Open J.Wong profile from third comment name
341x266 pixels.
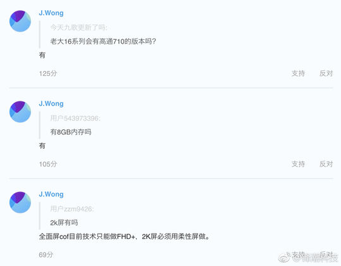point(51,194)
